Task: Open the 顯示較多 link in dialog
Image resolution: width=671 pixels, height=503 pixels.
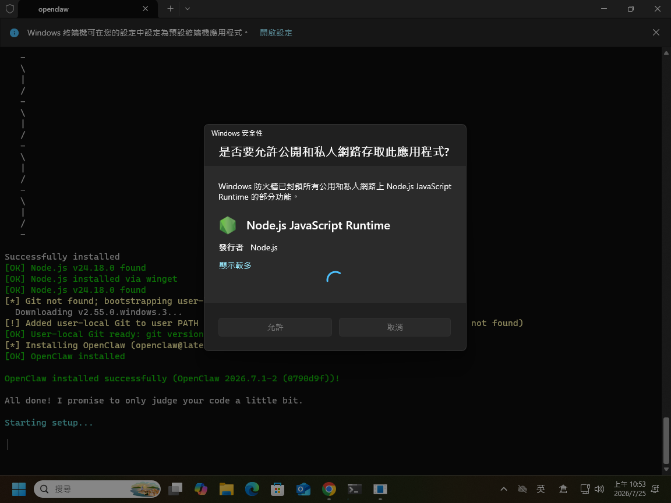Action: [x=235, y=265]
